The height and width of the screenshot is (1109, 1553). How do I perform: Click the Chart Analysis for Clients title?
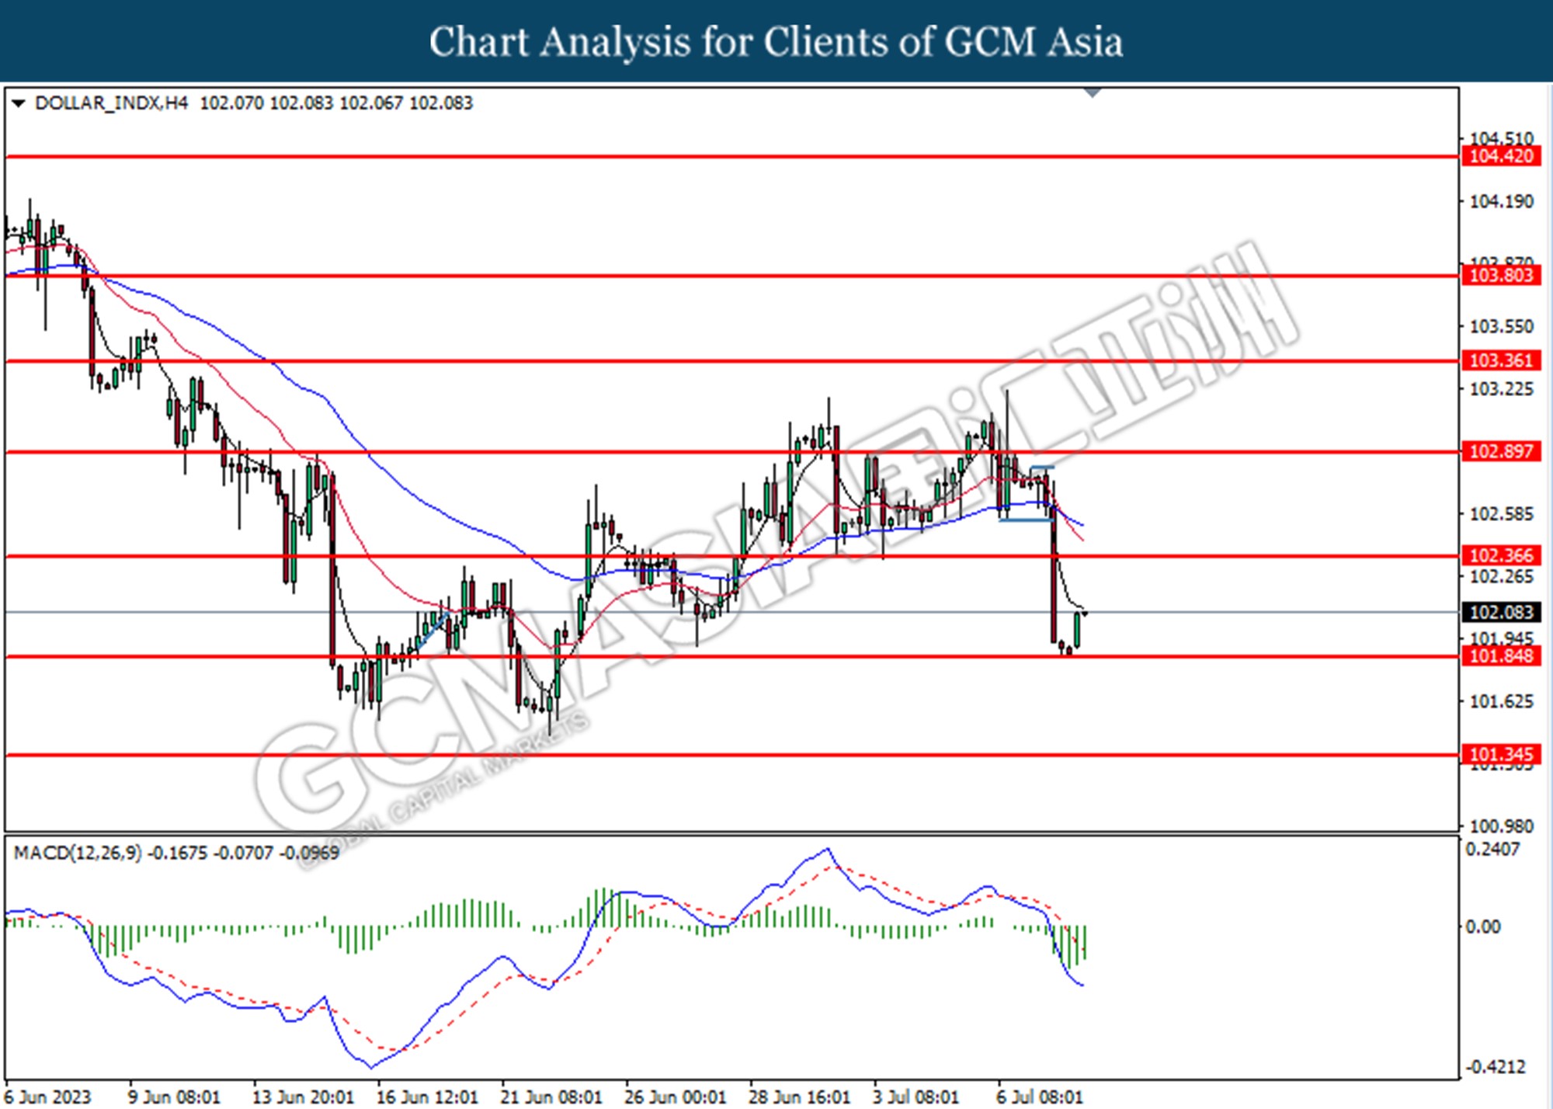click(776, 42)
